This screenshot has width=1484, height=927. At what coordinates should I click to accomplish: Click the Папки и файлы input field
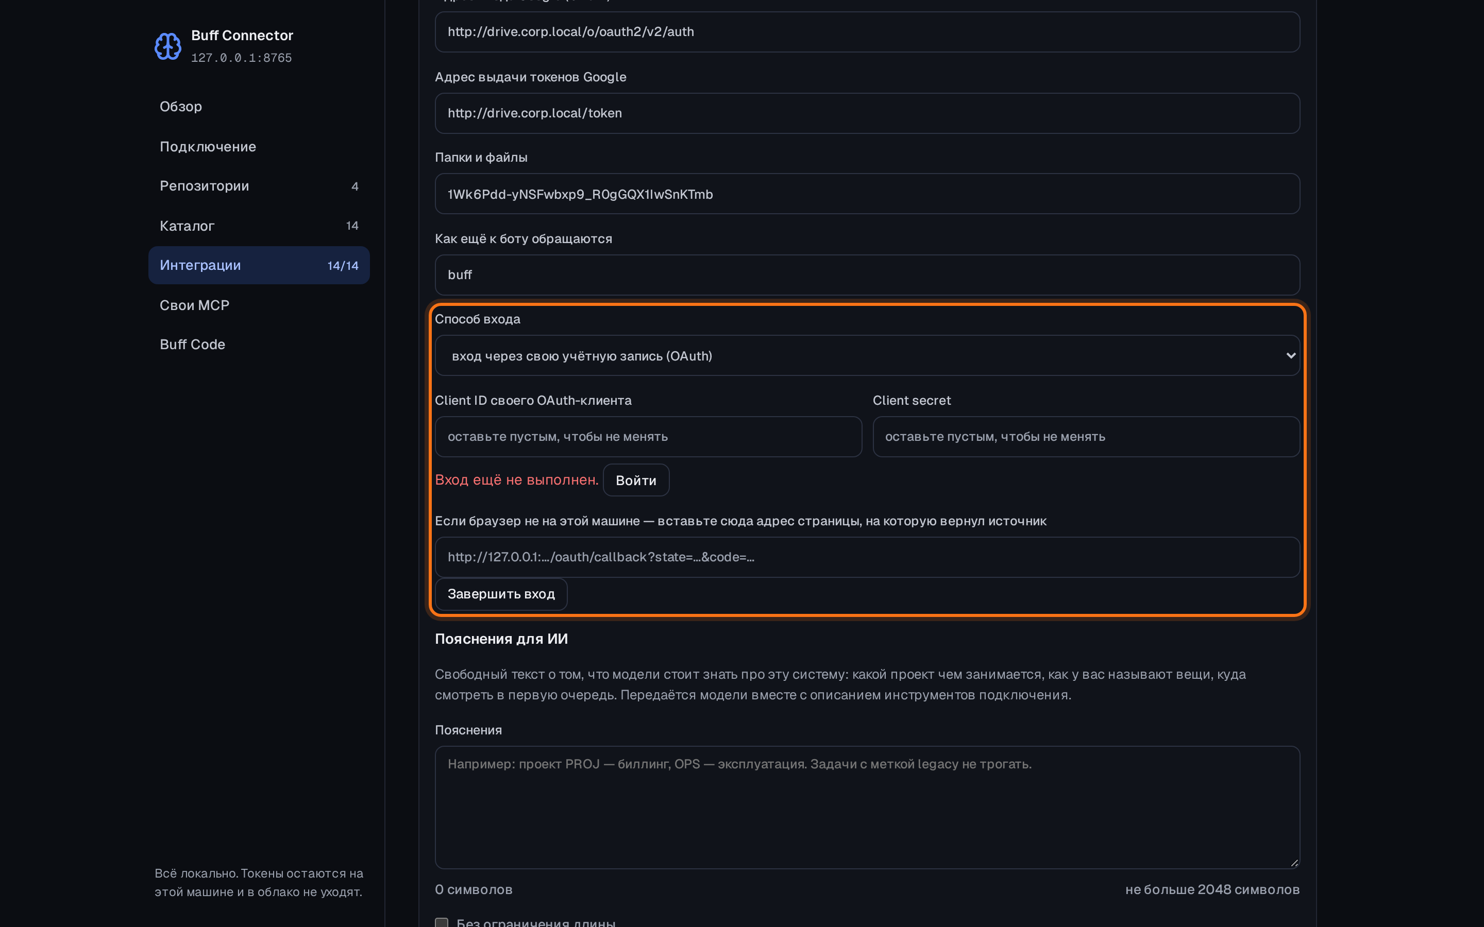867,194
